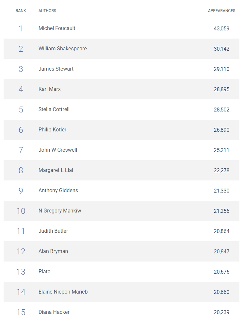Screen dimensions: 243x322
Task: Open Anthony Giddens author entry
Action: [58, 191]
